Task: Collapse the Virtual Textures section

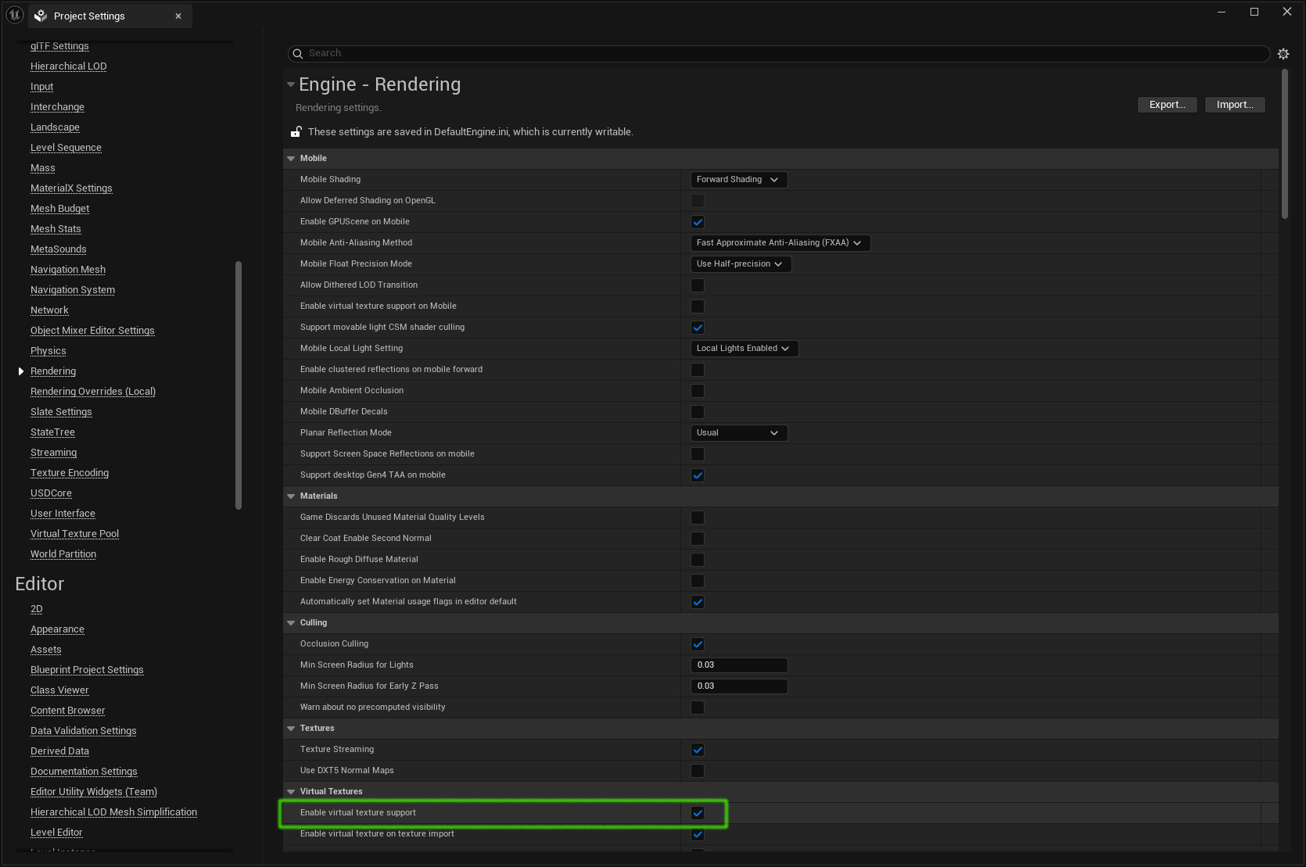Action: click(291, 792)
